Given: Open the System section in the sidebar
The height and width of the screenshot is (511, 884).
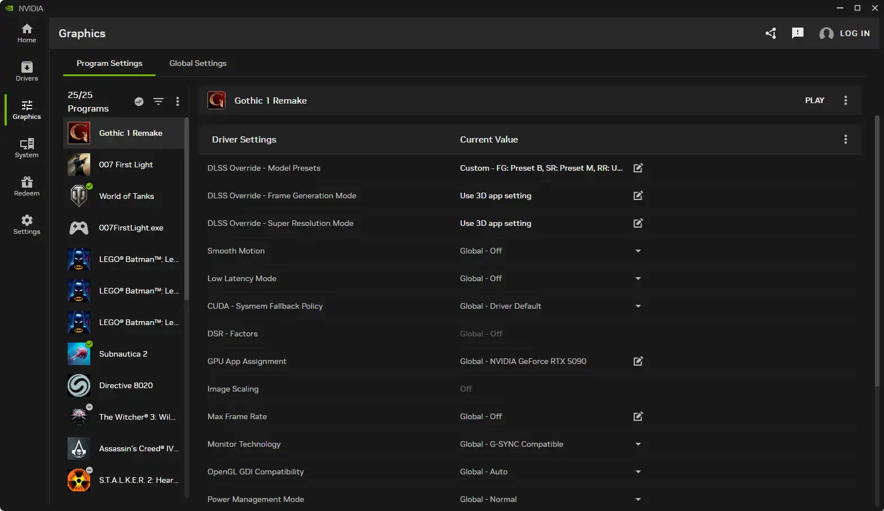Looking at the screenshot, I should (x=26, y=148).
